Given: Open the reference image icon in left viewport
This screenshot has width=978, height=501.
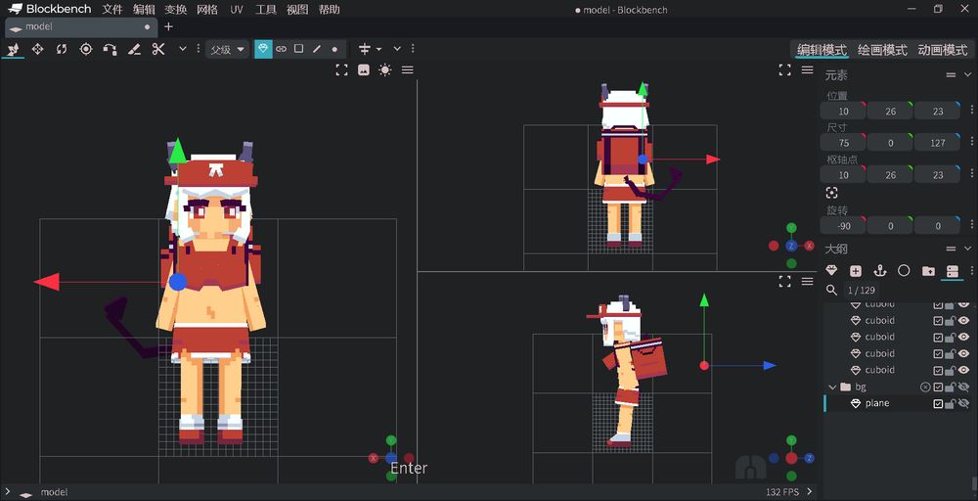Looking at the screenshot, I should click(x=363, y=70).
